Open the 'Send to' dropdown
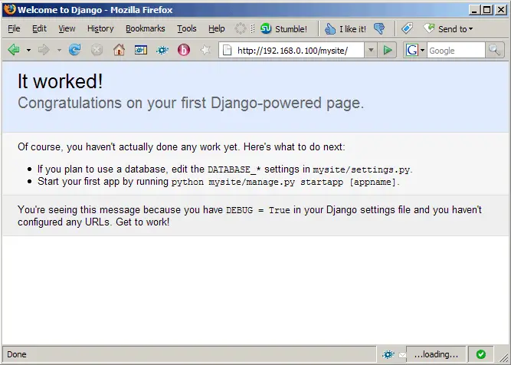 (448, 28)
